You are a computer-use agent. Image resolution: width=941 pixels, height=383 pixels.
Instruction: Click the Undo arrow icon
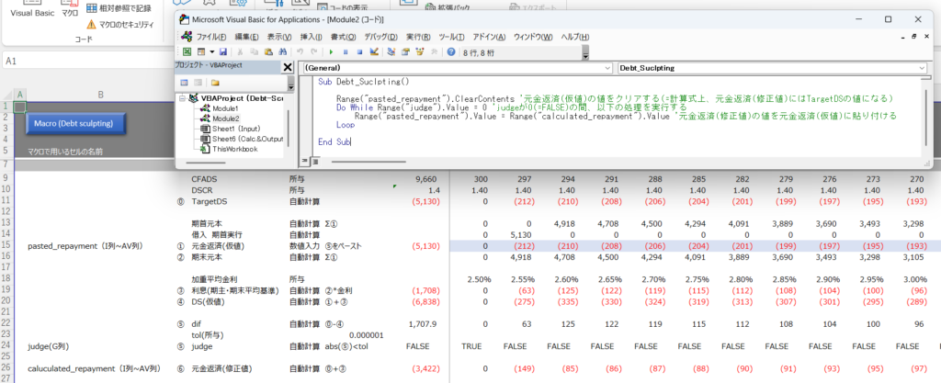click(300, 52)
